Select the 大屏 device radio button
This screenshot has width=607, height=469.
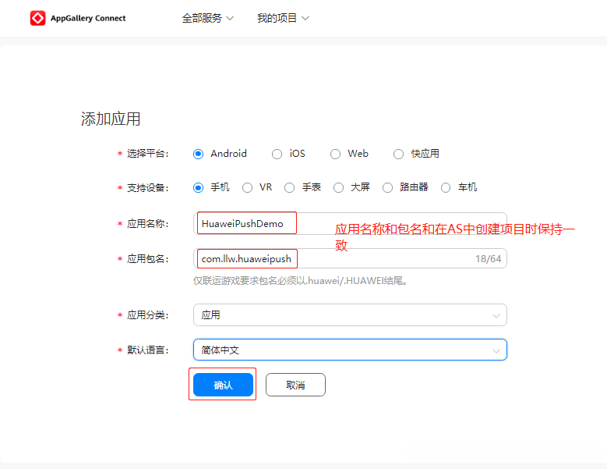[338, 187]
